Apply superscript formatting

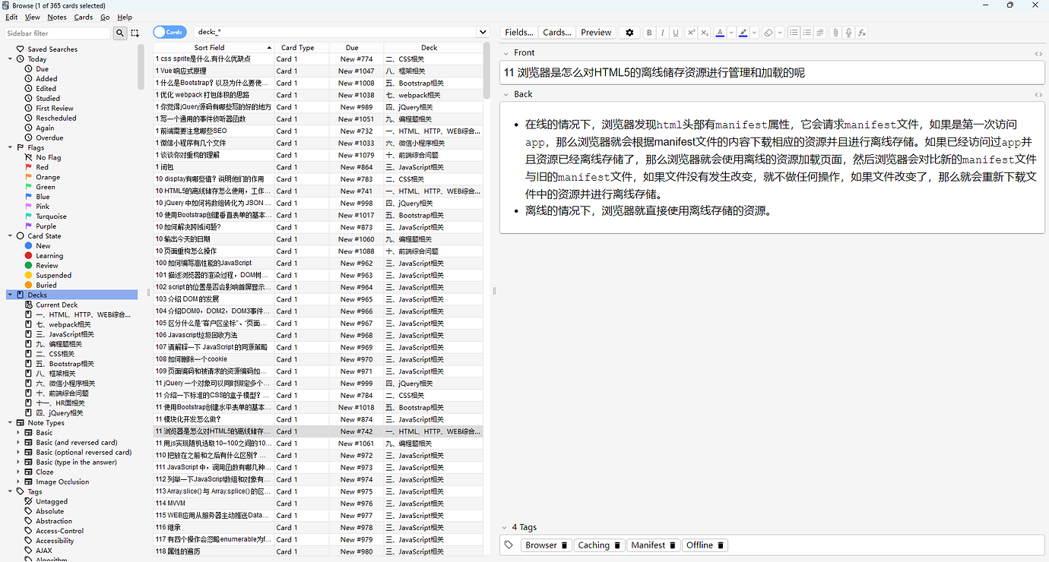coord(691,33)
